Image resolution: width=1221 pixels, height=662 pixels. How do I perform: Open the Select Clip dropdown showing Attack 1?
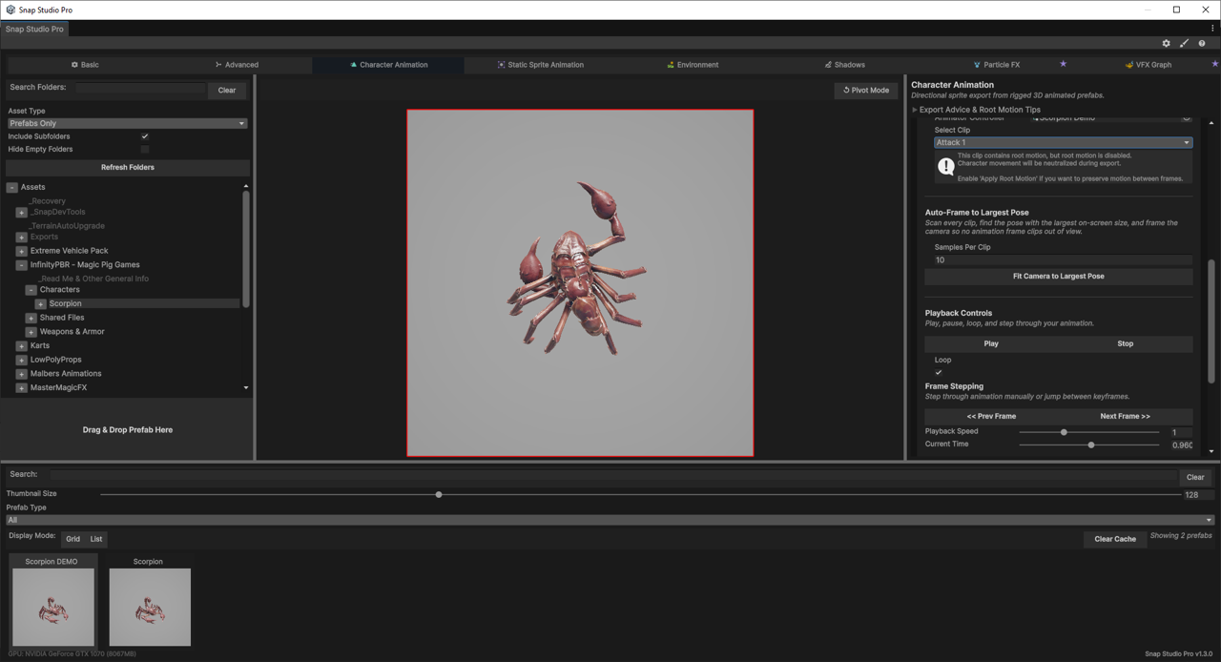(x=1063, y=142)
